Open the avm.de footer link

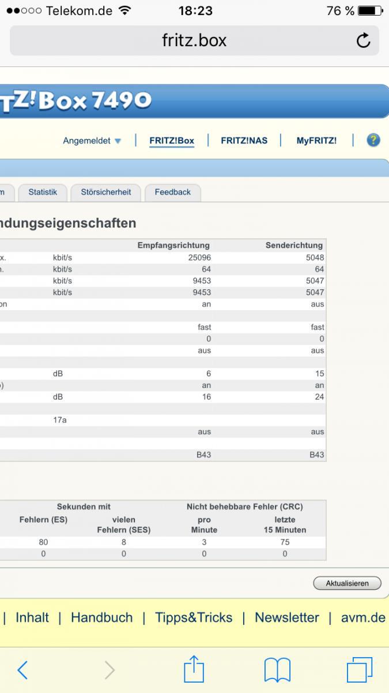pos(363,617)
